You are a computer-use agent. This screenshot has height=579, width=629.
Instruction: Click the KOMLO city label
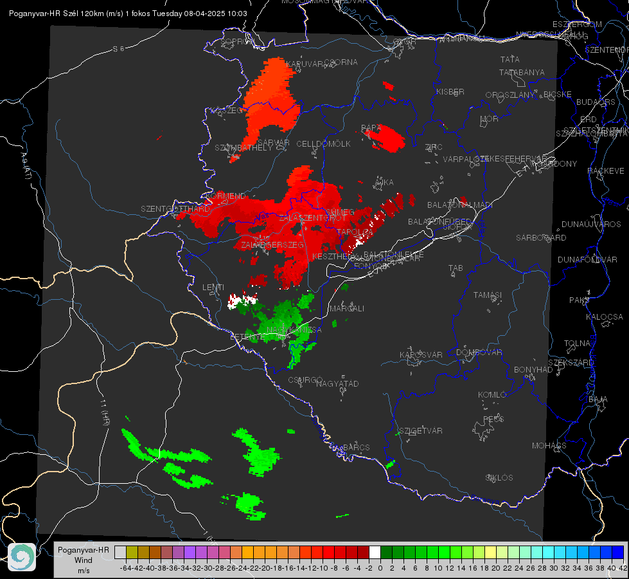click(x=492, y=395)
